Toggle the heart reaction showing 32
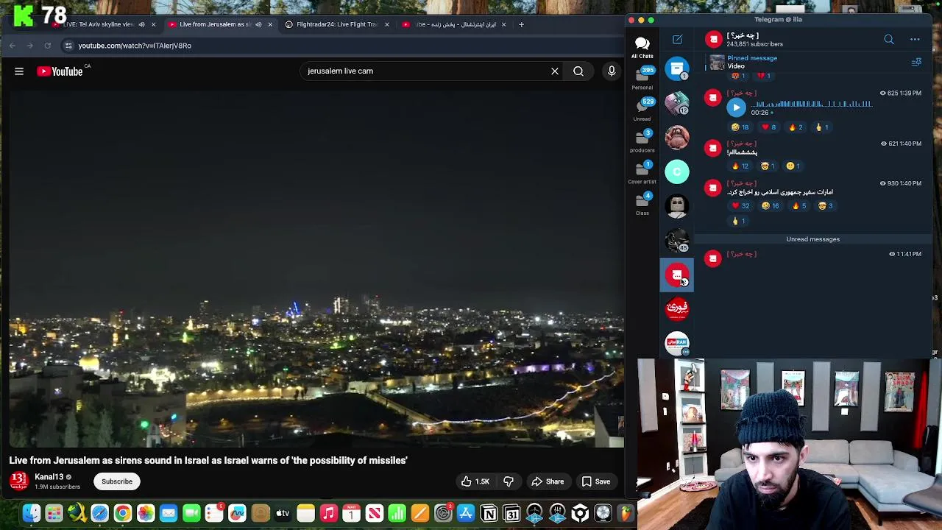This screenshot has height=530, width=942. 740,206
